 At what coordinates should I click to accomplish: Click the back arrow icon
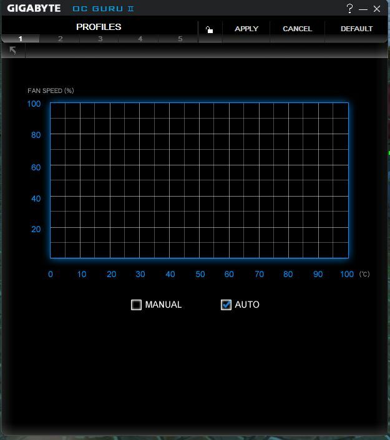click(x=13, y=50)
